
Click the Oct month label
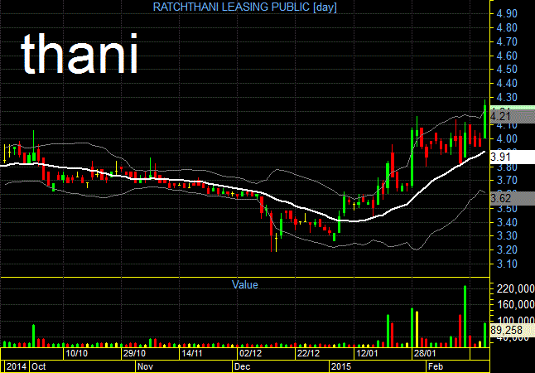(x=39, y=366)
